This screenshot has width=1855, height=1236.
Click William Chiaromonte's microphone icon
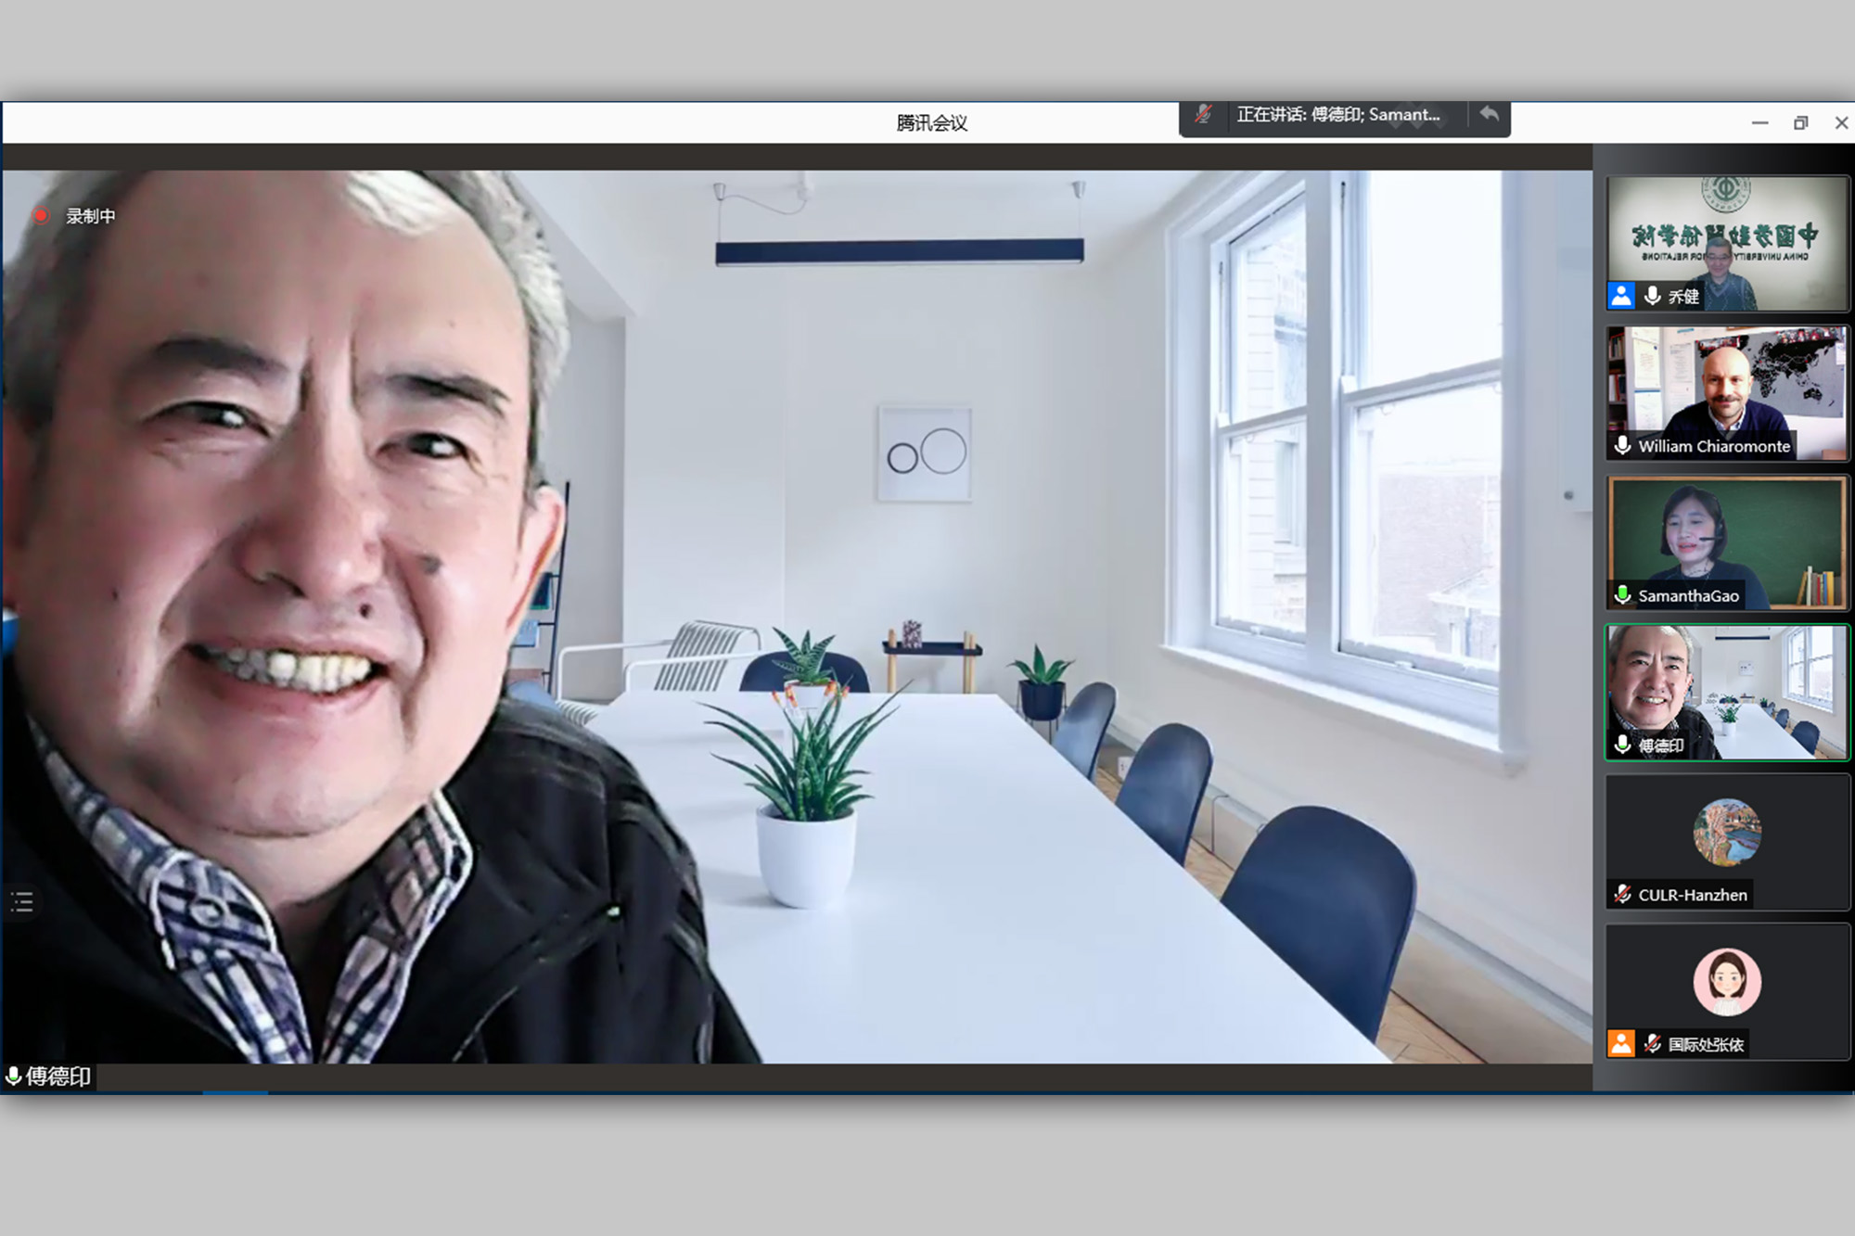coord(1622,446)
